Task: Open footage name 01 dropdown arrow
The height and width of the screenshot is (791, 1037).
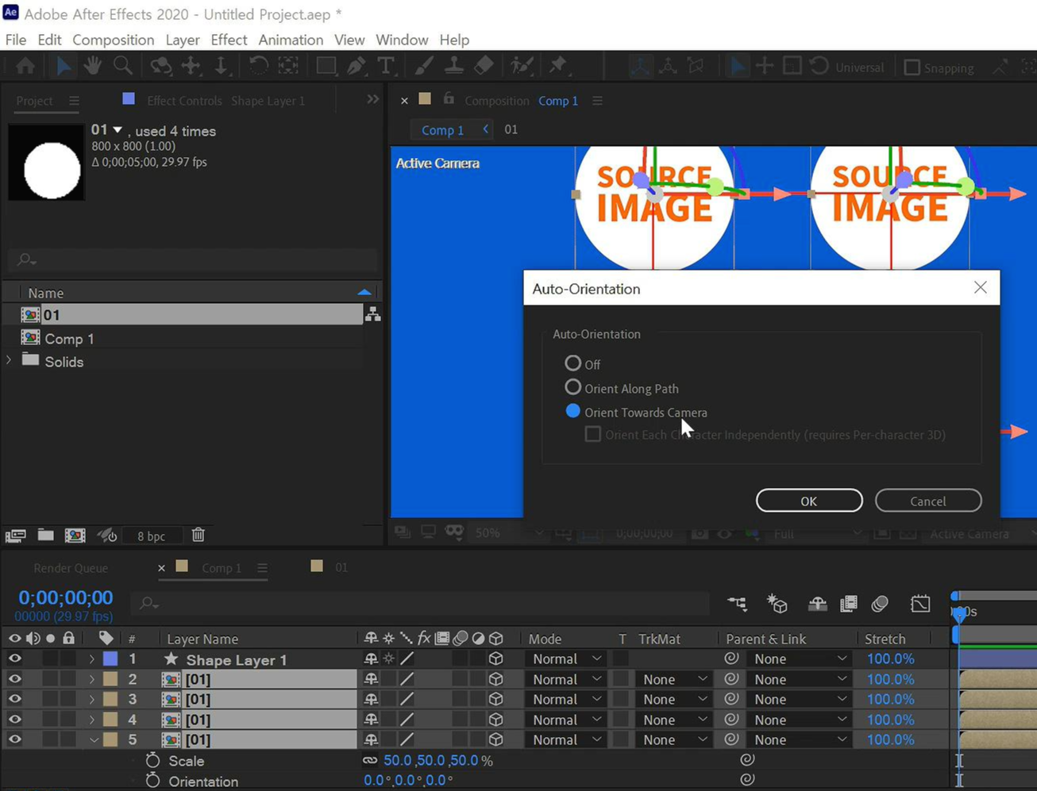Action: click(118, 129)
